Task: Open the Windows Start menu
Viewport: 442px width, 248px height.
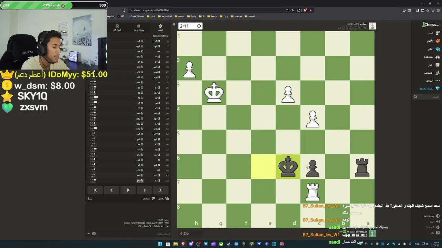Action: pyautogui.click(x=160, y=244)
